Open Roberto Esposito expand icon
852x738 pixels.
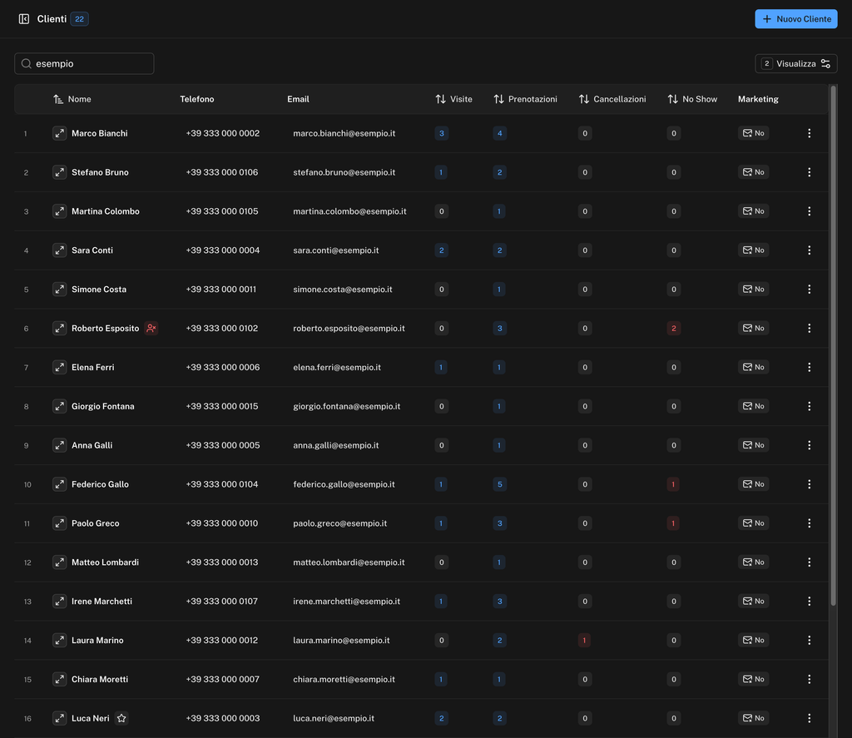pos(59,329)
